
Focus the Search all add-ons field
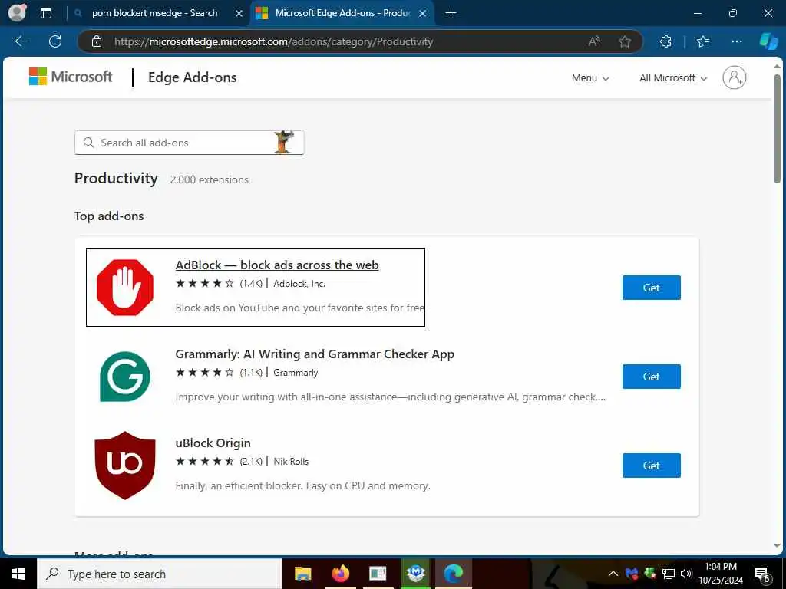(189, 143)
